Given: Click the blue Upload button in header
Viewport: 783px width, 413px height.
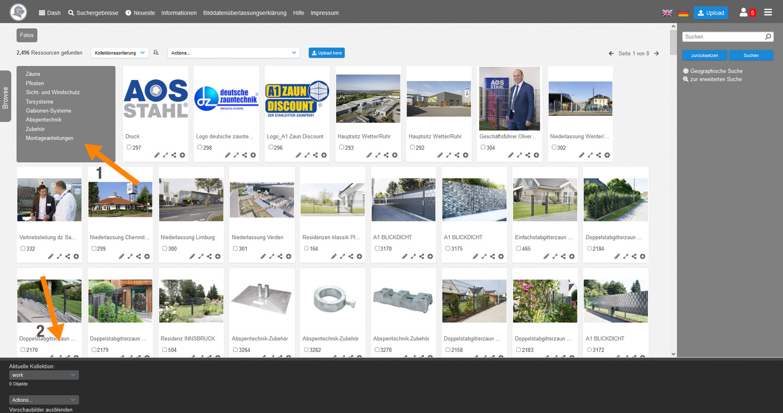Looking at the screenshot, I should tap(711, 13).
